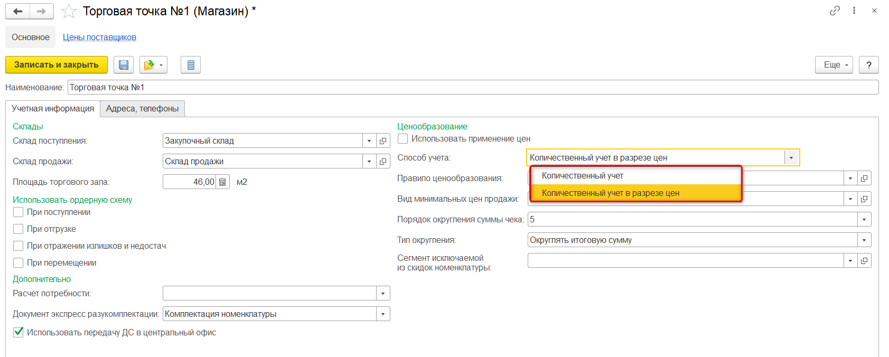Screen dimensions: 889x357
Task: Expand Тип округления dropdown
Action: (864, 240)
